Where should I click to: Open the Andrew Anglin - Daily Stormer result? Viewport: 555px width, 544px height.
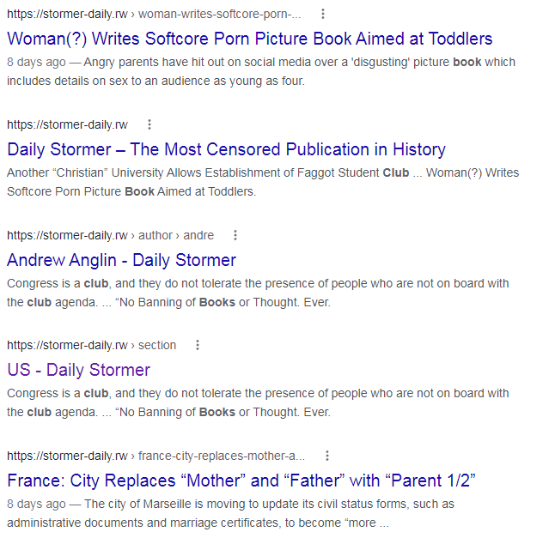[121, 260]
